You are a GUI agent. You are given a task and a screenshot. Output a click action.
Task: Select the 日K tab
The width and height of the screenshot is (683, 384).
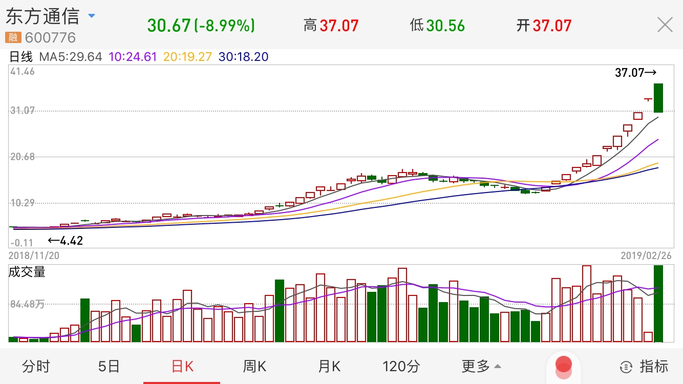(182, 367)
